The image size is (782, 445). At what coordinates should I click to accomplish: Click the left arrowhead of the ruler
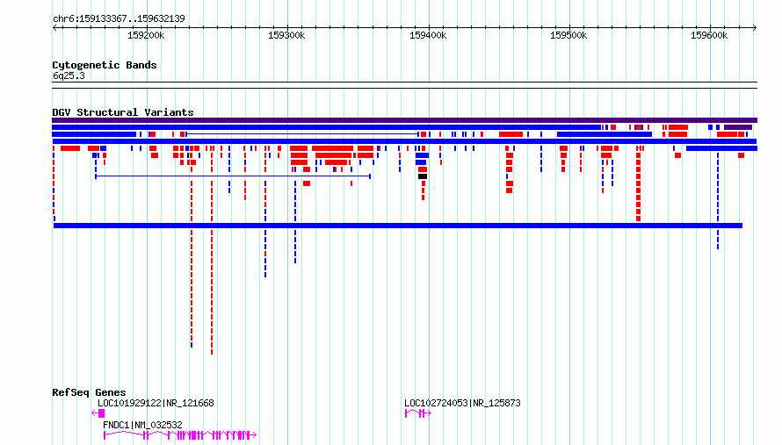click(x=54, y=27)
